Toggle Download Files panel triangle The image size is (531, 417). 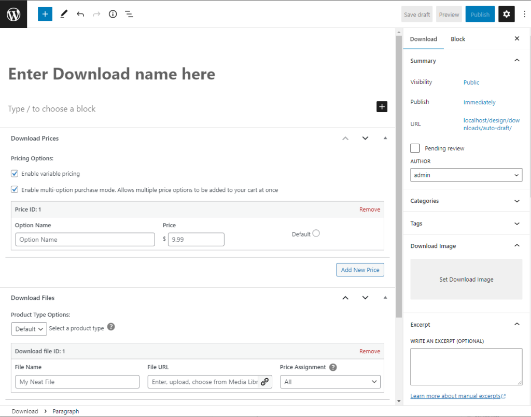point(385,298)
